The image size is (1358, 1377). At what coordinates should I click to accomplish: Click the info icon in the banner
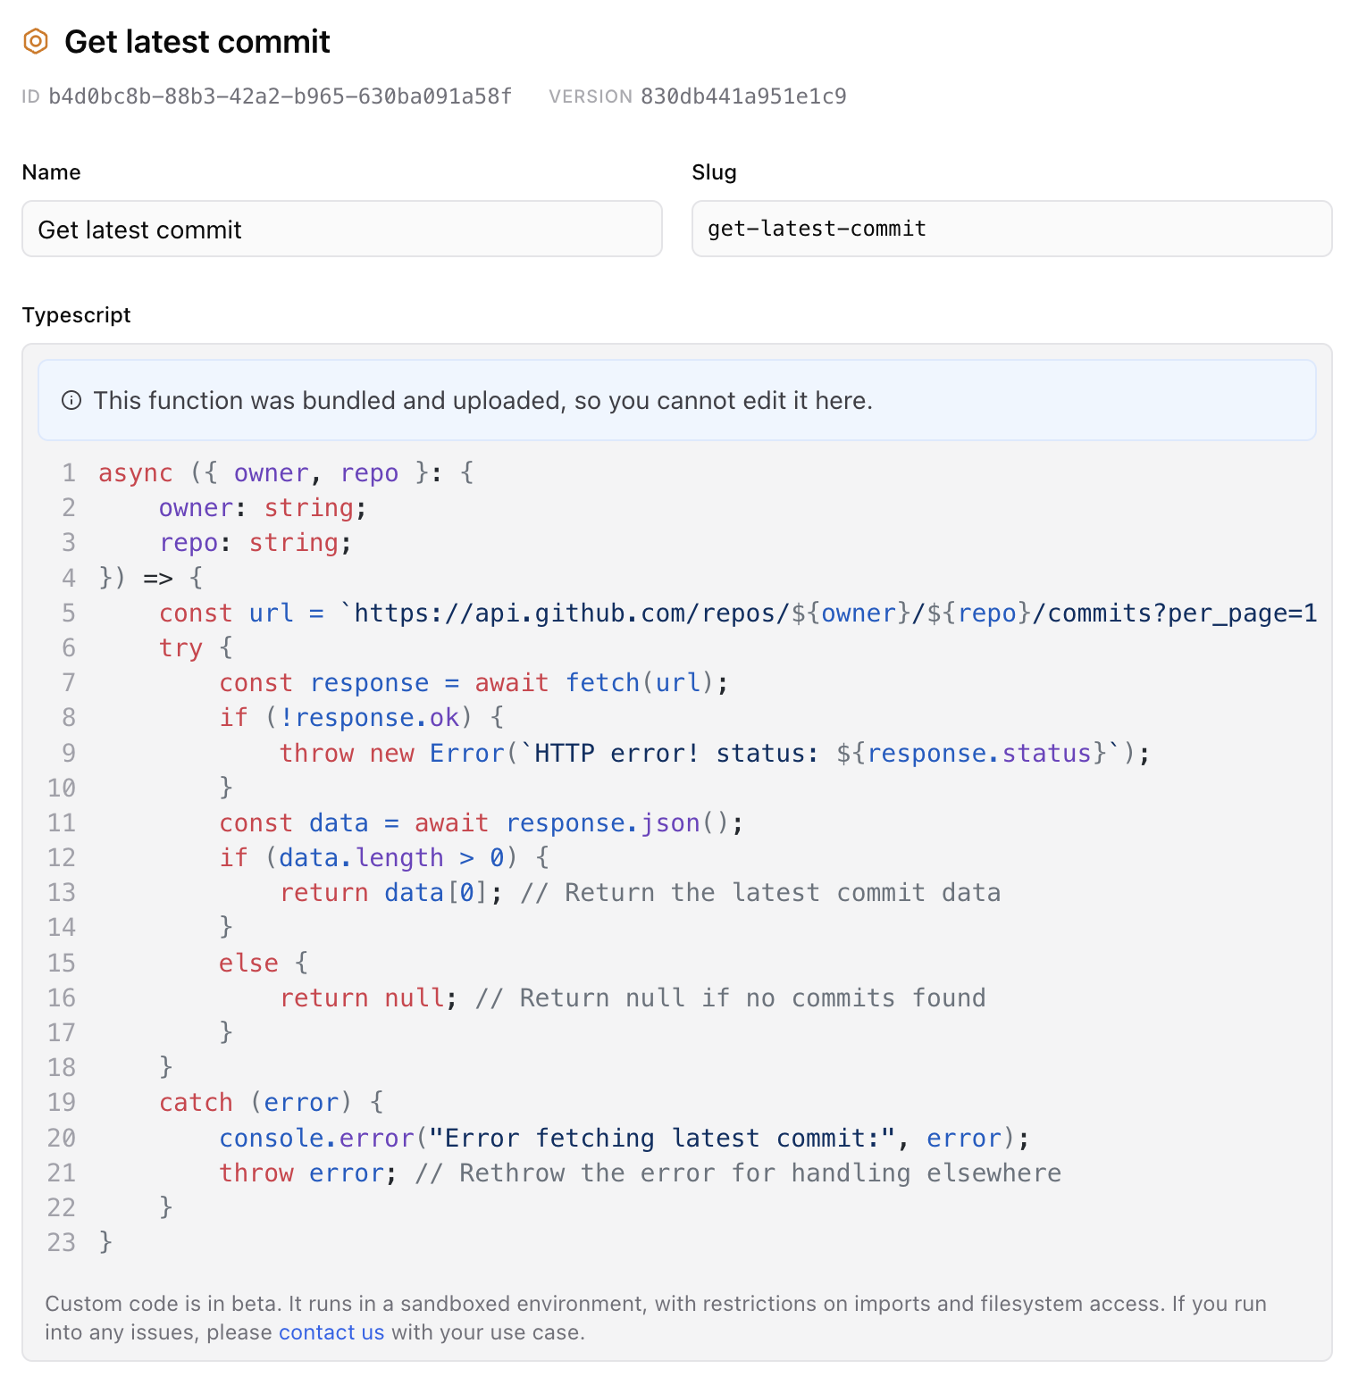click(71, 400)
